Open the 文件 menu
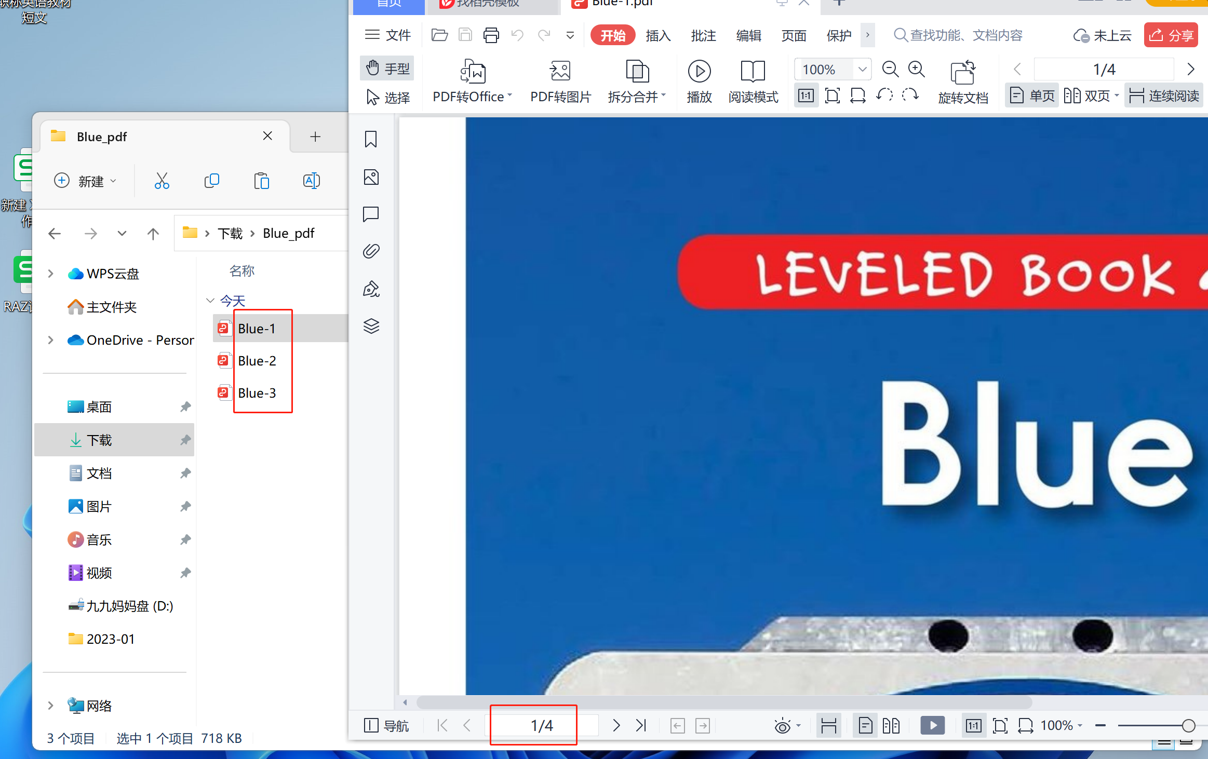The height and width of the screenshot is (759, 1208). [387, 35]
